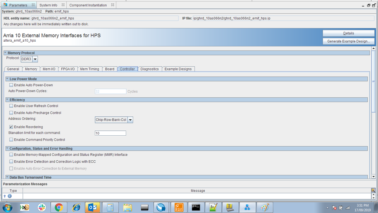Switch to the network diagram taskbar app

pyautogui.click(x=247, y=207)
